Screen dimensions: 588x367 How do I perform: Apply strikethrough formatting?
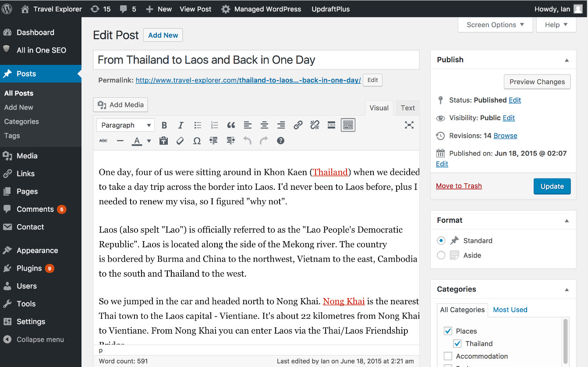[x=103, y=141]
